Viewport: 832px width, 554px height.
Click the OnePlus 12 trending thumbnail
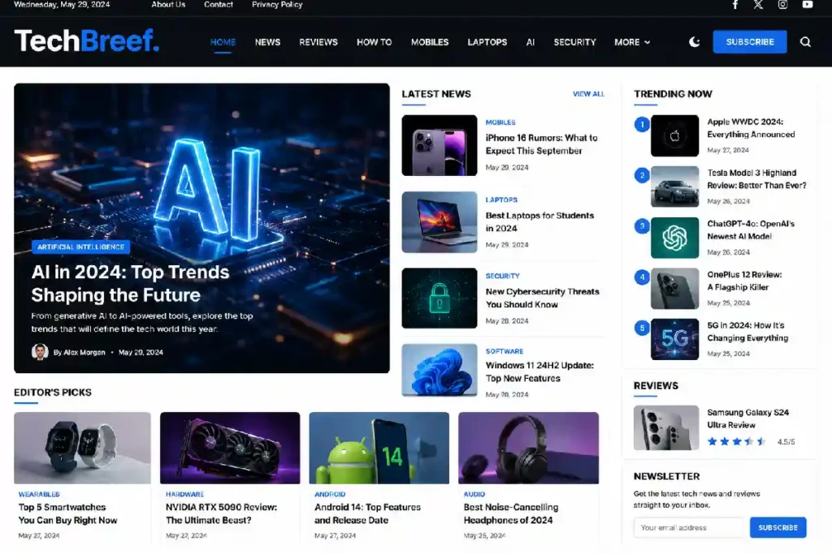click(x=674, y=289)
